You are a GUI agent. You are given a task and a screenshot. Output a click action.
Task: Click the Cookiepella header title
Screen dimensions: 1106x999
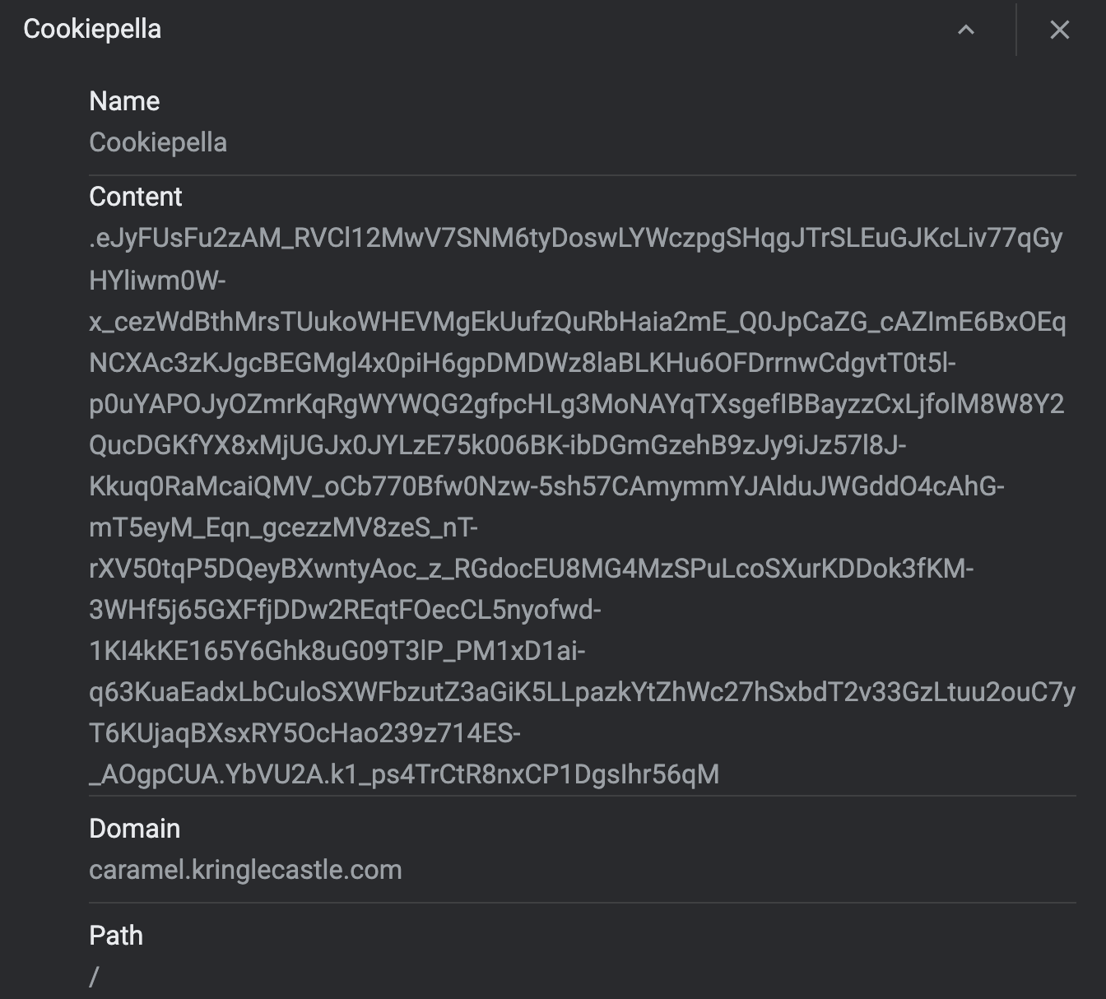click(x=92, y=29)
